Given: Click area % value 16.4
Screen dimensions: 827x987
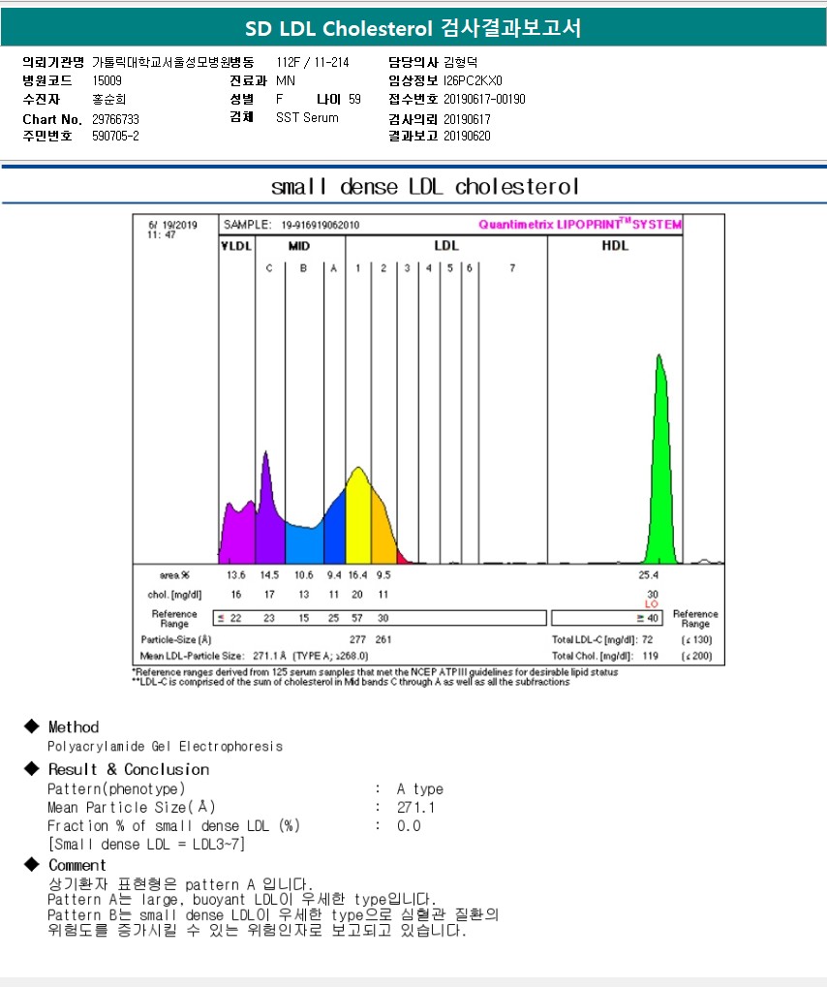Looking at the screenshot, I should pyautogui.click(x=357, y=575).
